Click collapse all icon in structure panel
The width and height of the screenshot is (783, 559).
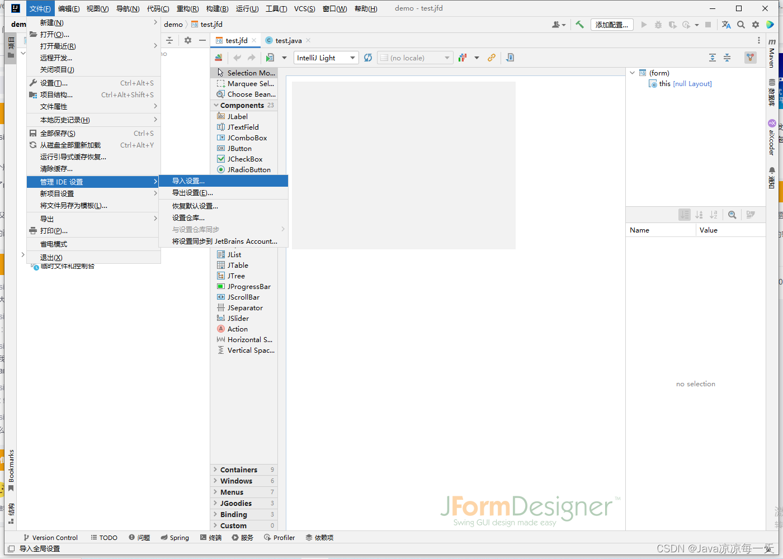(727, 58)
